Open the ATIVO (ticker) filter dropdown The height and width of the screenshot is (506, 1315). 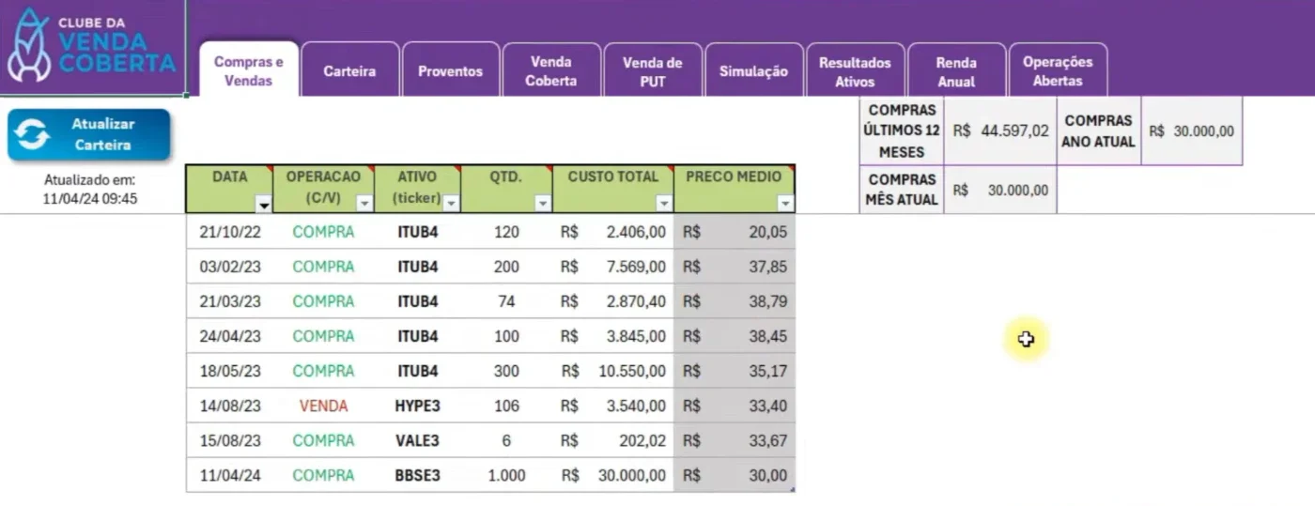451,203
